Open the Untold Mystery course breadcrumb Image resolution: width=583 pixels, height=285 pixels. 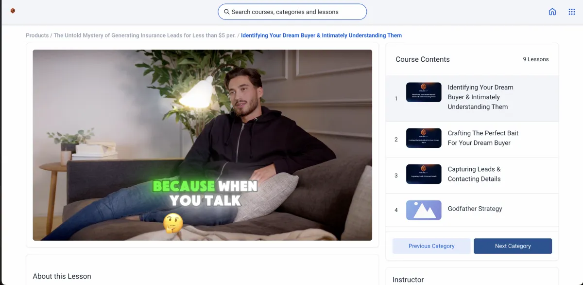point(145,36)
